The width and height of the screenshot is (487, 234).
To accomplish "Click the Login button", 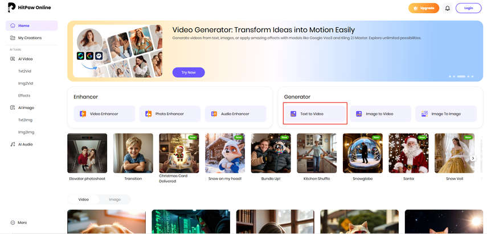I will (x=468, y=8).
